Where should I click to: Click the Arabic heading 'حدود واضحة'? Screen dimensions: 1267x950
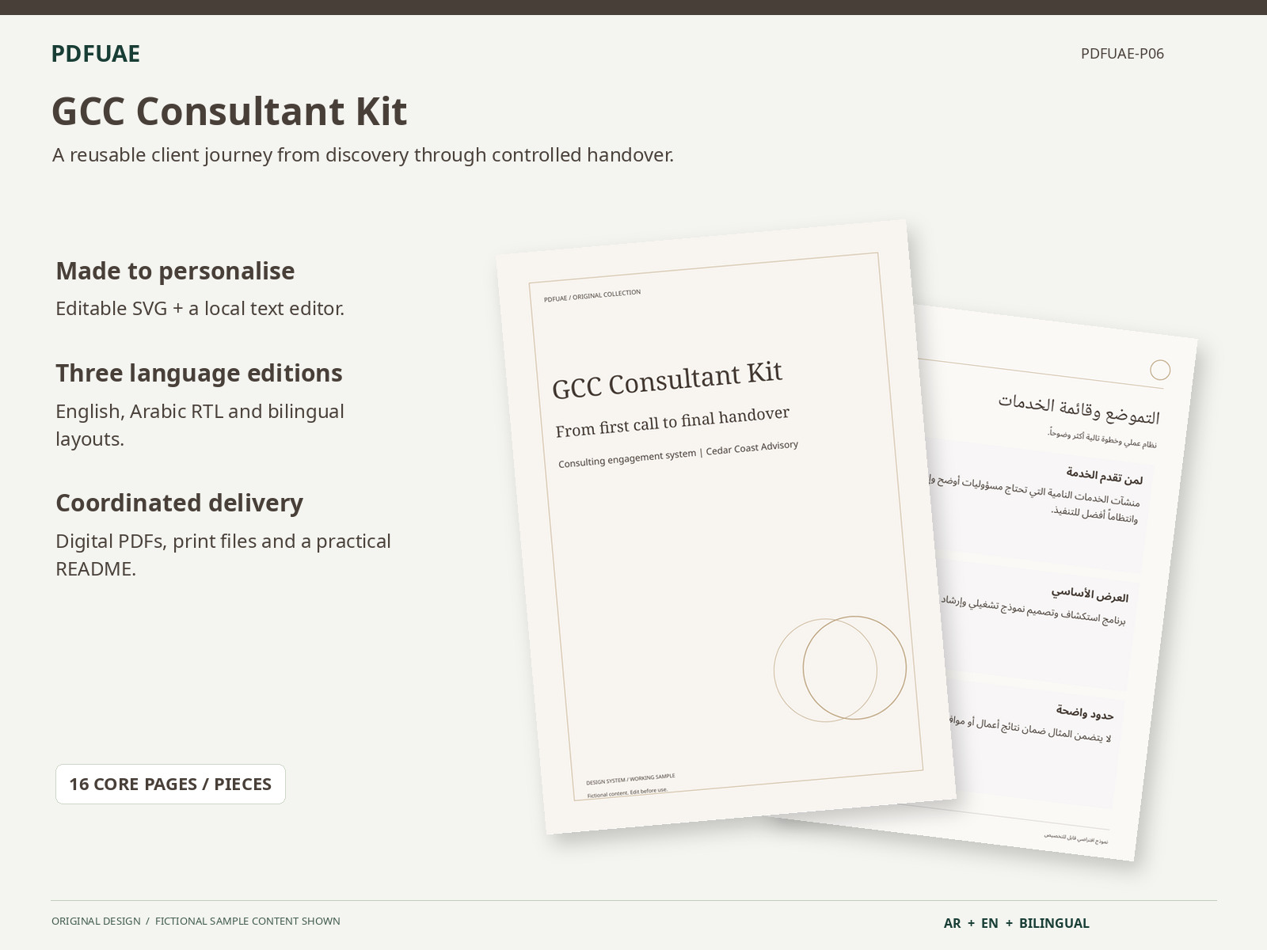1085,712
